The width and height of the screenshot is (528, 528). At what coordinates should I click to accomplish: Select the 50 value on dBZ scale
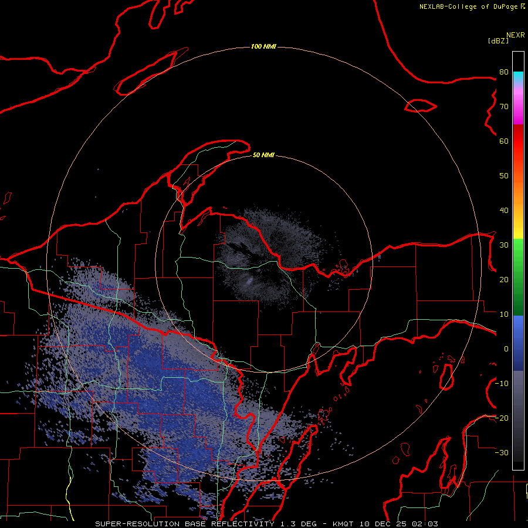click(504, 176)
